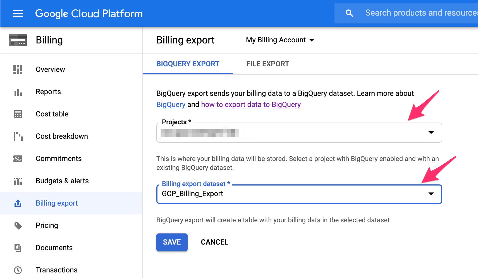Click the search magnifier icon
The image size is (478, 278).
[349, 13]
